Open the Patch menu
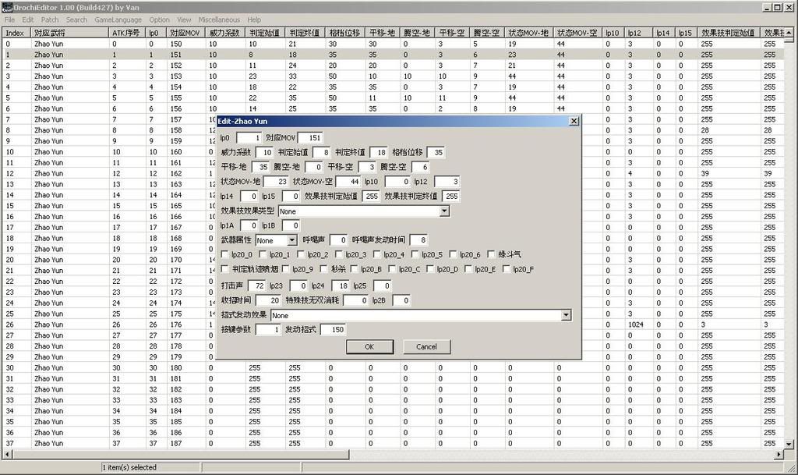The image size is (798, 475). tap(50, 19)
